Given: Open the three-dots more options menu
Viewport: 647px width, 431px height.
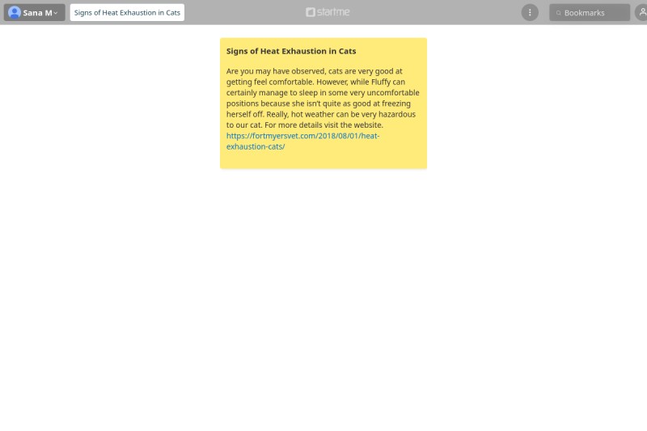Looking at the screenshot, I should (530, 12).
